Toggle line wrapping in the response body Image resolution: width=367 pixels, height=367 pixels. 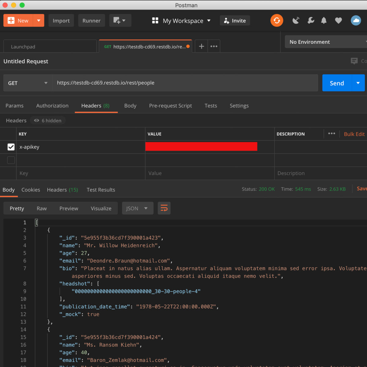[164, 208]
